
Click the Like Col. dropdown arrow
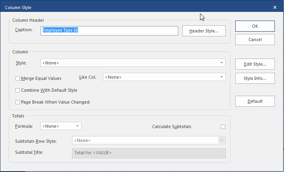[x=221, y=77]
